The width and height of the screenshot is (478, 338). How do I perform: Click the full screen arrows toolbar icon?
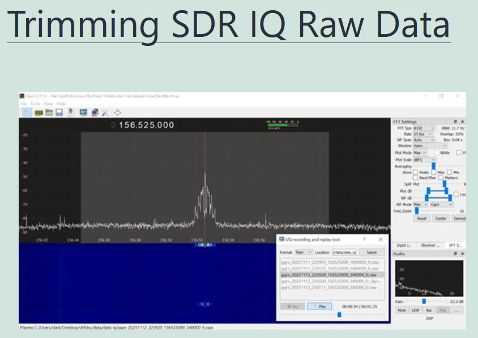[x=117, y=112]
